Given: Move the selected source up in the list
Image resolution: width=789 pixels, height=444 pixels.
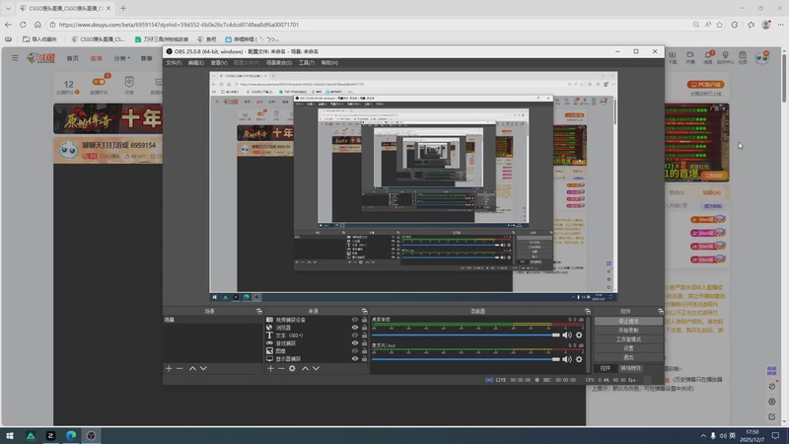Looking at the screenshot, I should [x=305, y=368].
